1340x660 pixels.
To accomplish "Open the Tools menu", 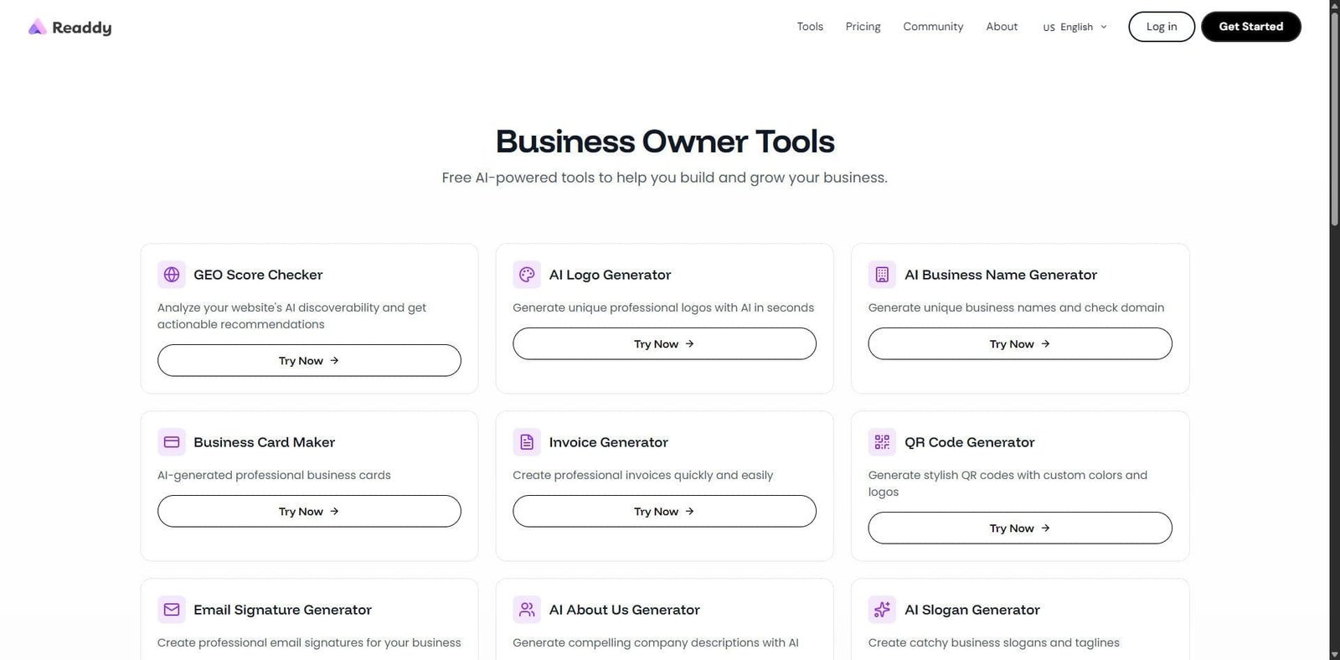I will pos(810,27).
